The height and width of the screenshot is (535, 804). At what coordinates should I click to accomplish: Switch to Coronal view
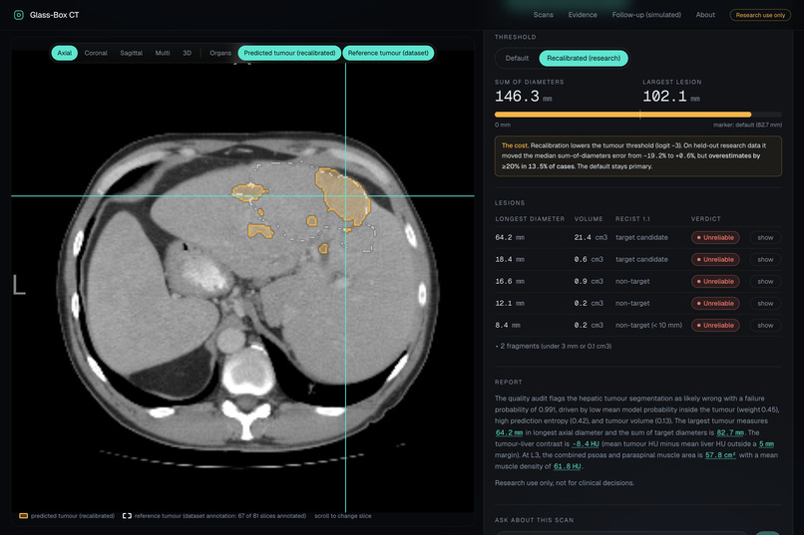pos(96,53)
